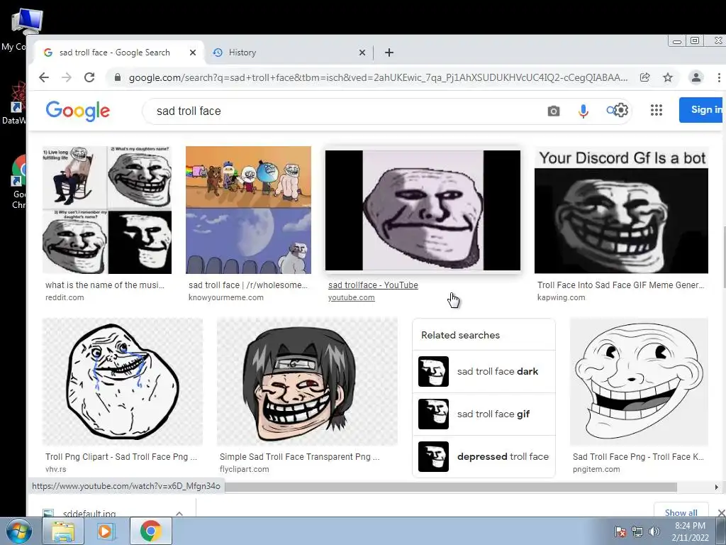Click the Sign in button
This screenshot has width=726, height=545.
click(x=703, y=110)
